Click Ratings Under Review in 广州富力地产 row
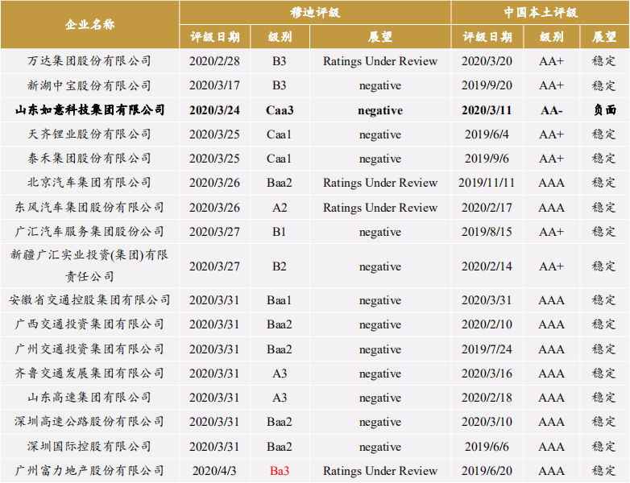 coord(380,471)
